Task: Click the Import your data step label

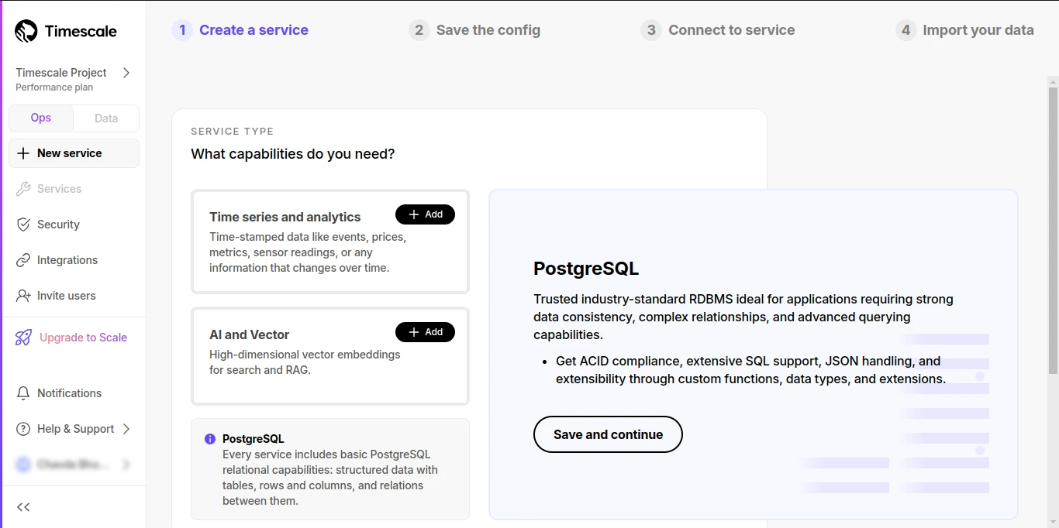Action: coord(978,30)
